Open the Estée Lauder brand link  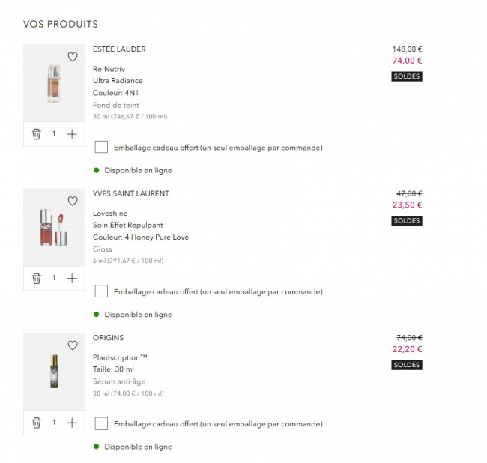tap(119, 49)
